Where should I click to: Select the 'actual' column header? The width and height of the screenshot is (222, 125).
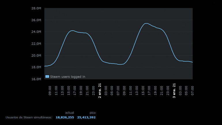69,113
